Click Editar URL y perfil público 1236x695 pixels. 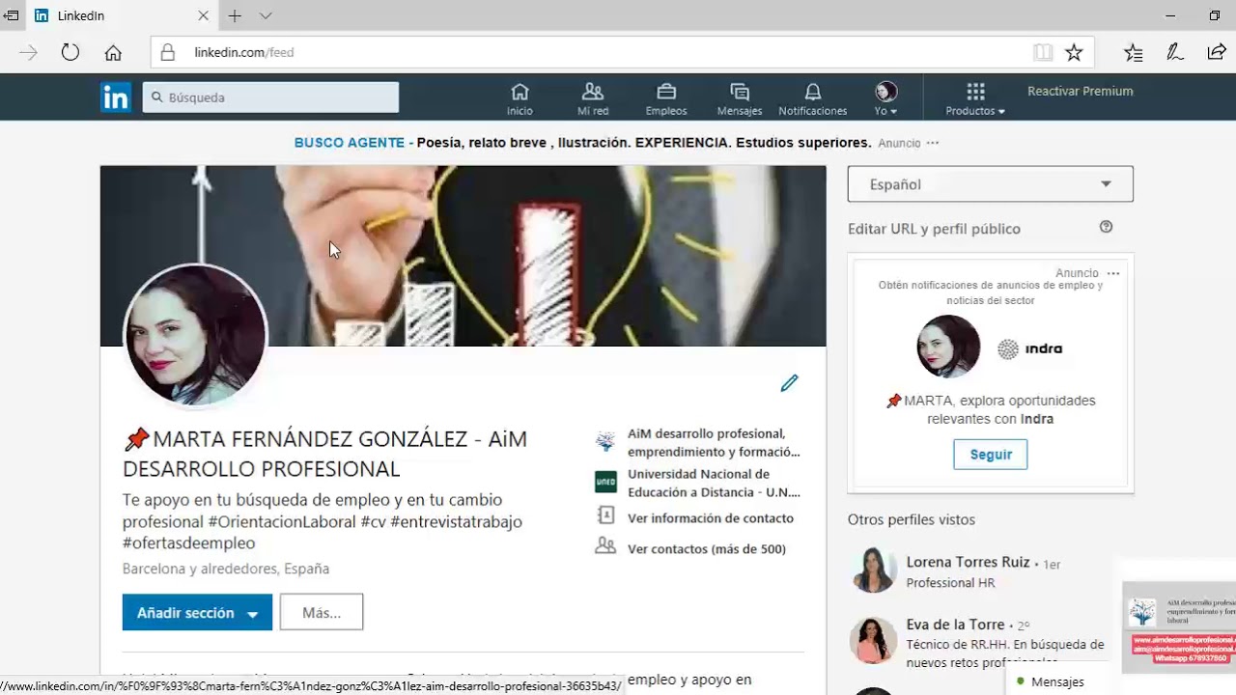pos(934,229)
